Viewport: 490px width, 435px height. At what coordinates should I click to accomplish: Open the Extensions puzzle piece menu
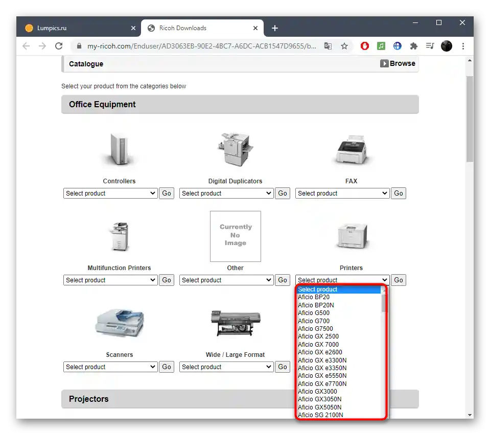[414, 46]
